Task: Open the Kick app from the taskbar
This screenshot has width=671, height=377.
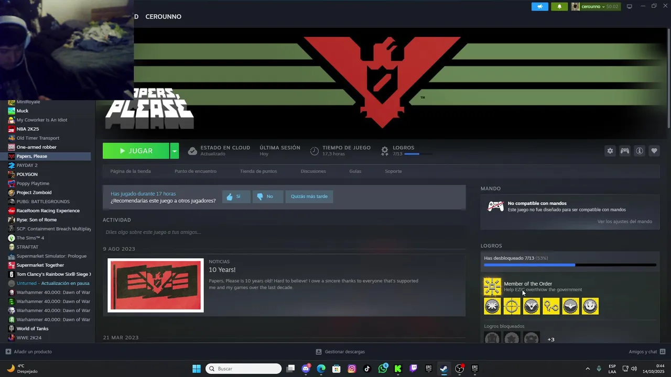Action: tap(398, 369)
